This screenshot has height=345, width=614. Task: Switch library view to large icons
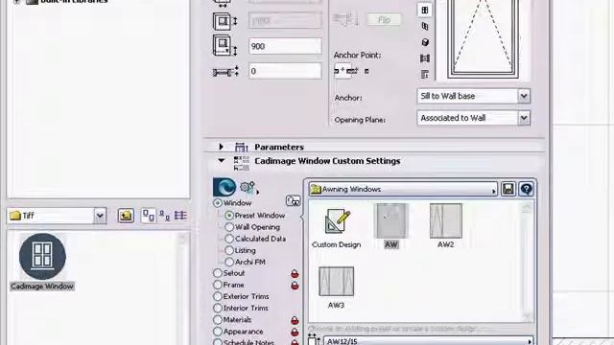click(149, 216)
